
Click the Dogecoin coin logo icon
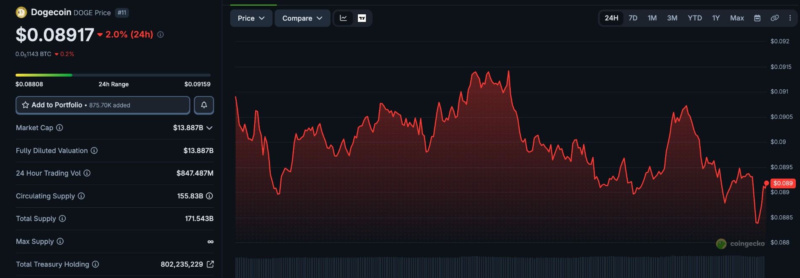tap(21, 13)
